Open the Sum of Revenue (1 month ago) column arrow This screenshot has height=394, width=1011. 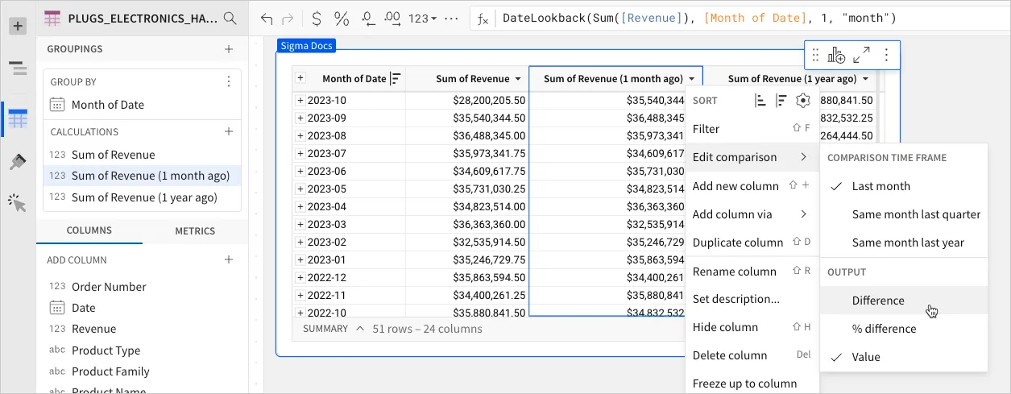tap(692, 79)
